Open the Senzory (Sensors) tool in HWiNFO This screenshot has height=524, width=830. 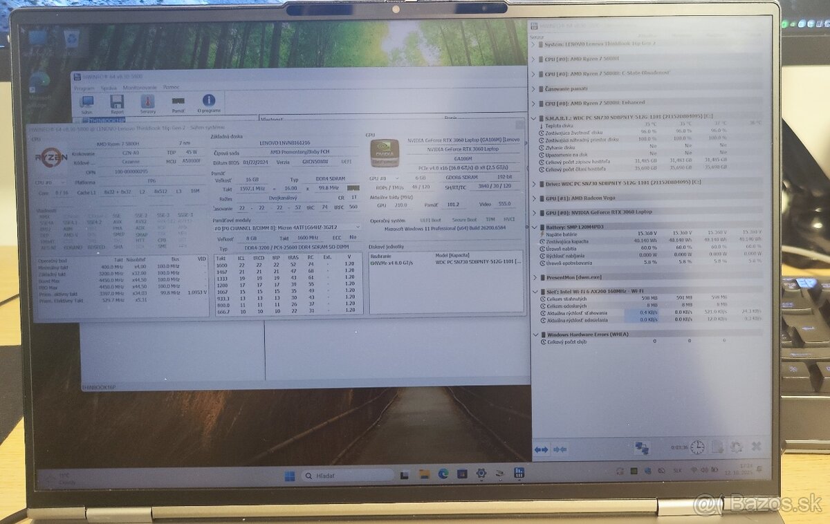pos(147,100)
